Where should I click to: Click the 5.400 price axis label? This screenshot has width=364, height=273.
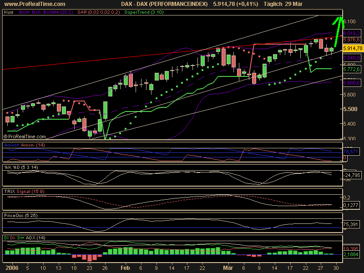[349, 124]
